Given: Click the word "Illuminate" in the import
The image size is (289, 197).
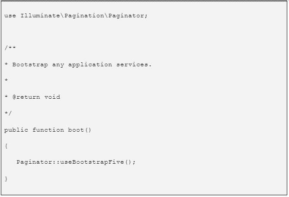Looking at the screenshot, I should (40, 16).
